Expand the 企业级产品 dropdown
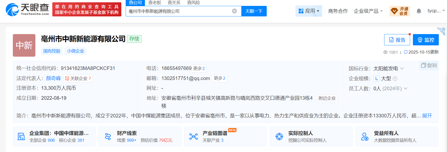The image size is (447, 152). [x=368, y=11]
